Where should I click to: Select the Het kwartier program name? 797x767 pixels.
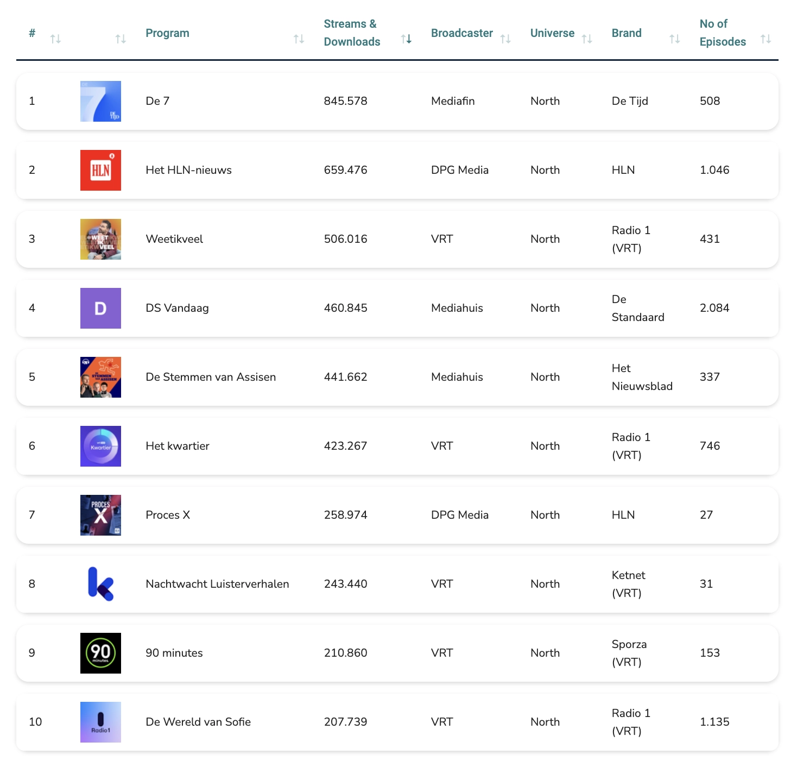tap(178, 446)
